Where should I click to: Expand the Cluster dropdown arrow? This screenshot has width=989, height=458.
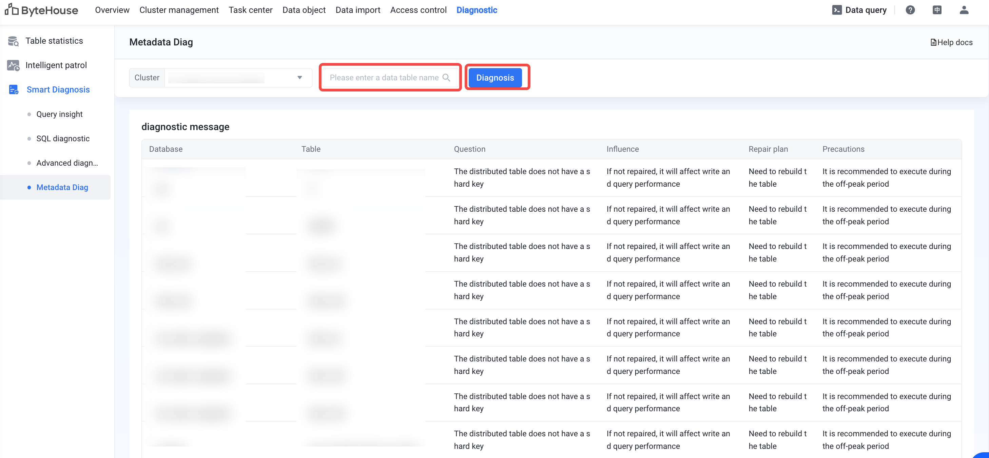pyautogui.click(x=299, y=78)
